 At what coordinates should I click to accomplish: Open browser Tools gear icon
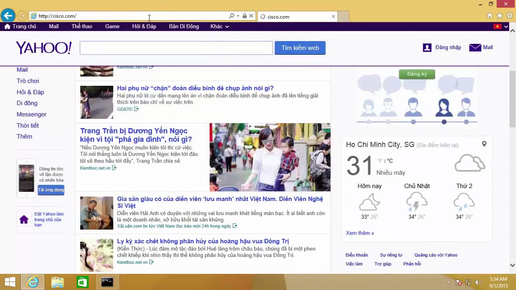510,16
